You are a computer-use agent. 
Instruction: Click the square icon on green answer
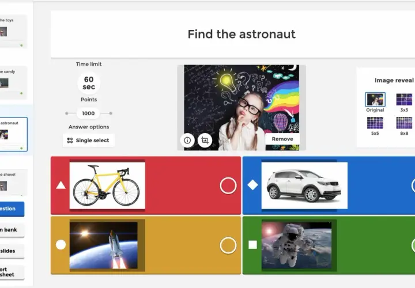252,245
